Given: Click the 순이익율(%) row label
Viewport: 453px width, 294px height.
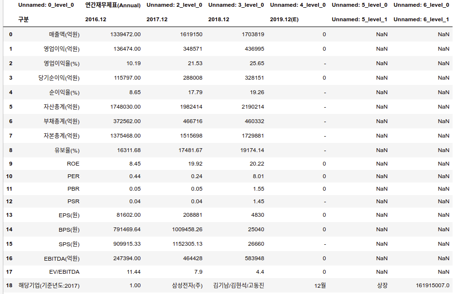Looking at the screenshot, I should click(64, 92).
